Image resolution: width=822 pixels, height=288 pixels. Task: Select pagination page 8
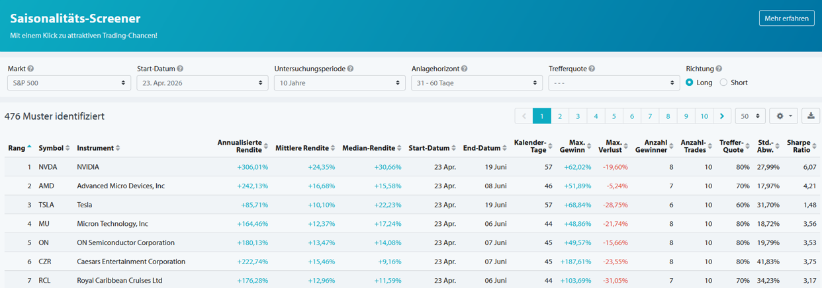668,116
